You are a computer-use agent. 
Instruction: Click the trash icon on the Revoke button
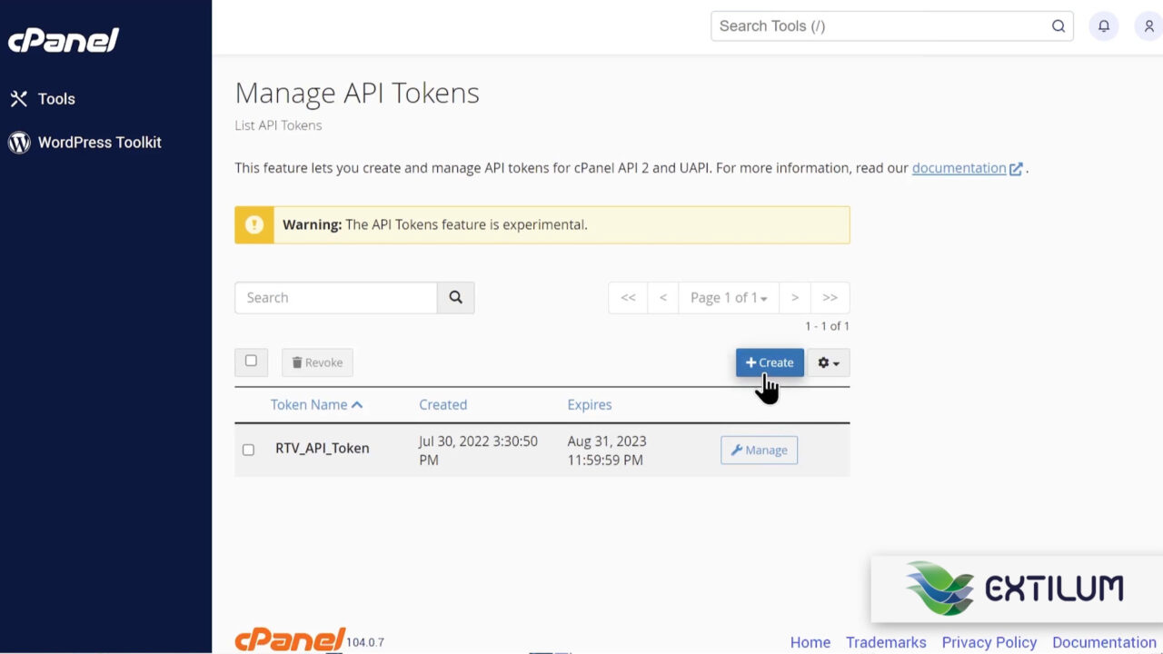tap(298, 362)
